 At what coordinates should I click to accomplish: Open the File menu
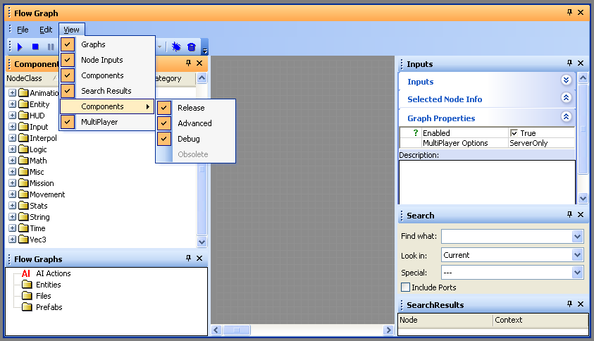coord(23,30)
